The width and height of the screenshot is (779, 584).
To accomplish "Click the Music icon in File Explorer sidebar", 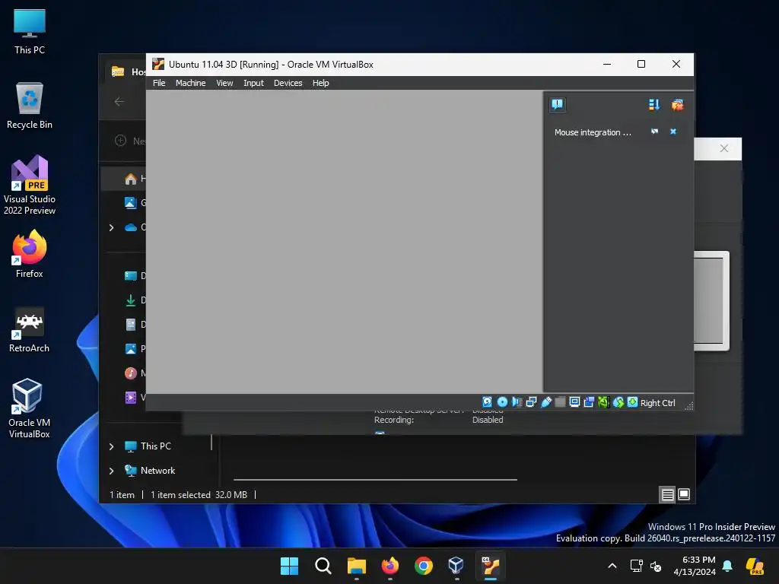I will (x=131, y=373).
